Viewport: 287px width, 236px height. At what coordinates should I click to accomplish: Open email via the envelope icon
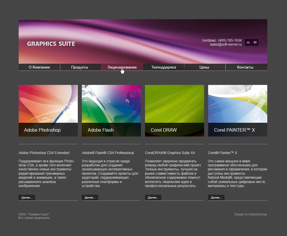pos(256,42)
